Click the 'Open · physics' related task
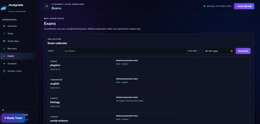This screenshot has width=260, height=124. pyautogui.click(x=122, y=64)
